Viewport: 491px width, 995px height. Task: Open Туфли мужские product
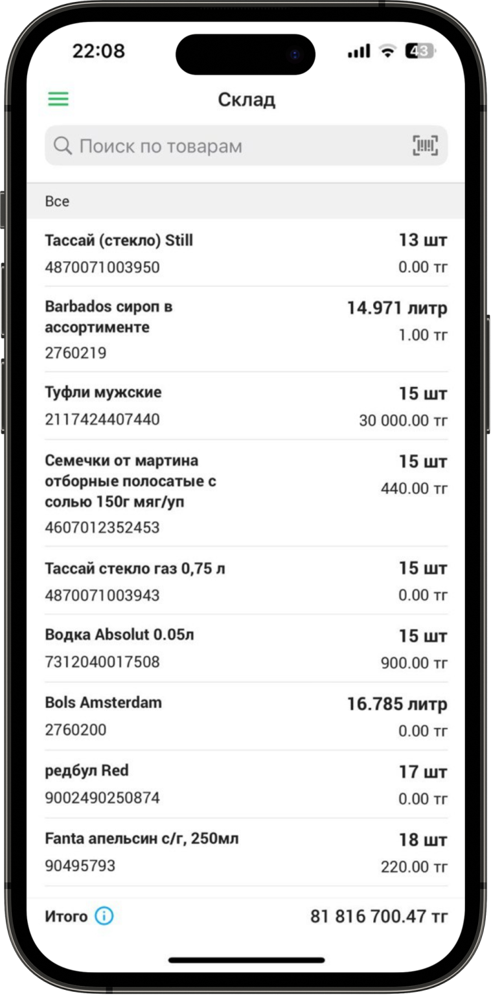pos(245,406)
